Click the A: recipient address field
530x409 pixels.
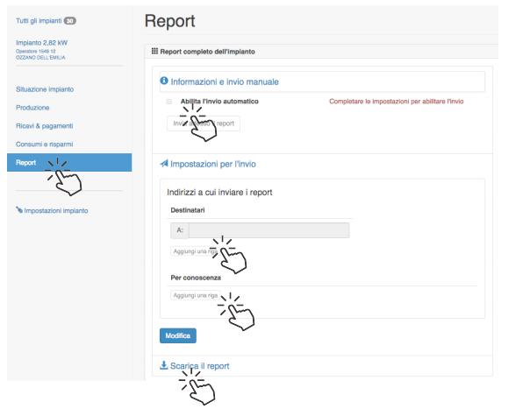(x=269, y=231)
